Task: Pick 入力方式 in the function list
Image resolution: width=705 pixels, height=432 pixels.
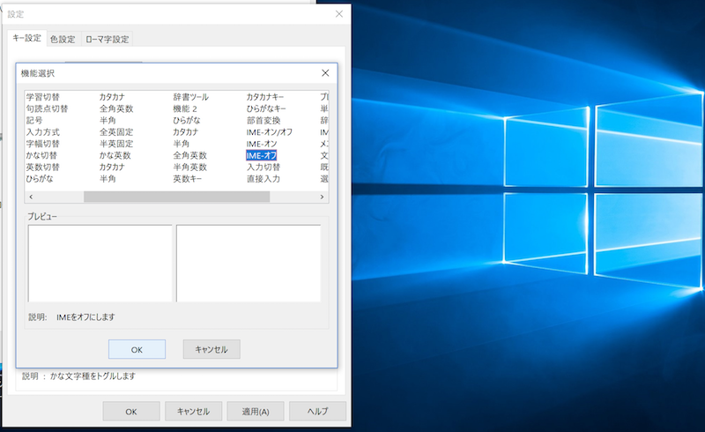Action: pyautogui.click(x=42, y=132)
